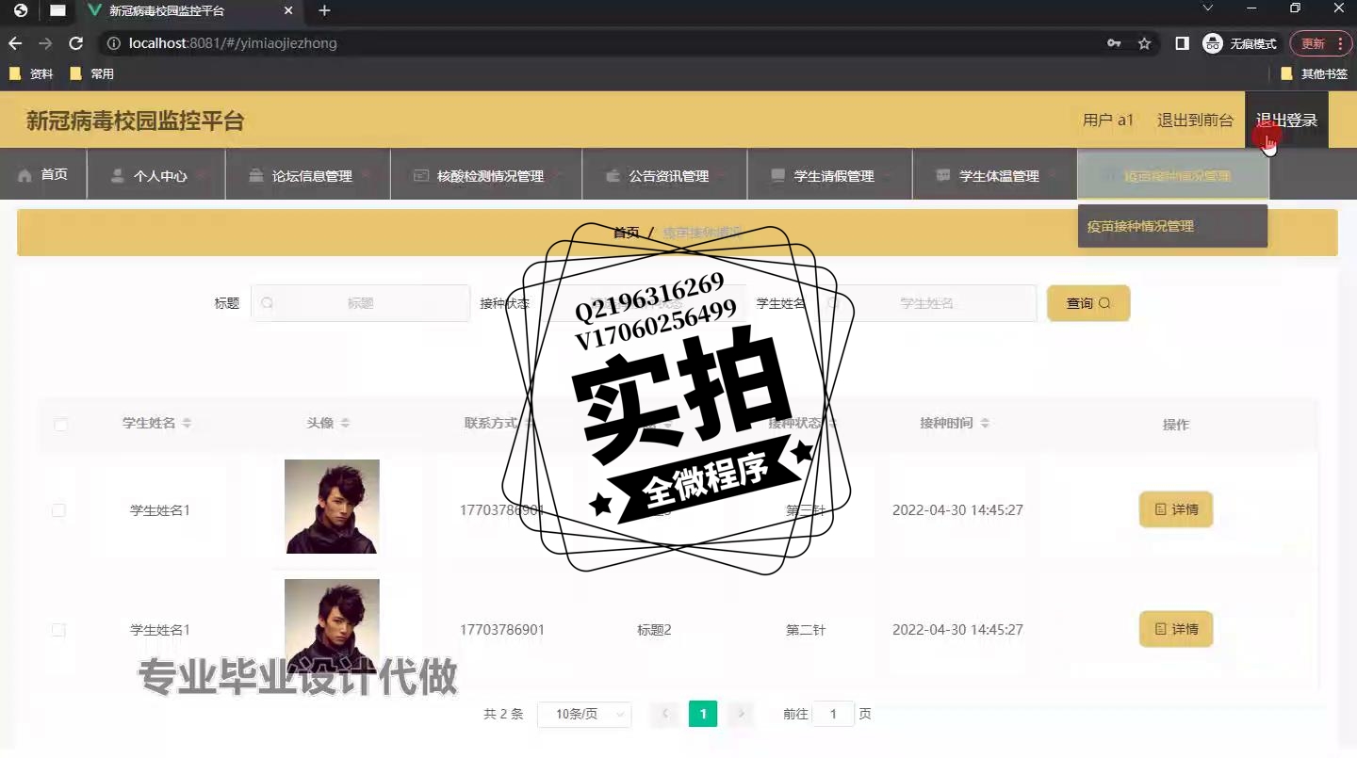Open the 10条/页 page size dropdown

584,715
